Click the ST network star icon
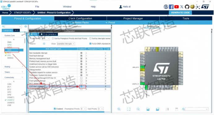 (x=198, y=7)
